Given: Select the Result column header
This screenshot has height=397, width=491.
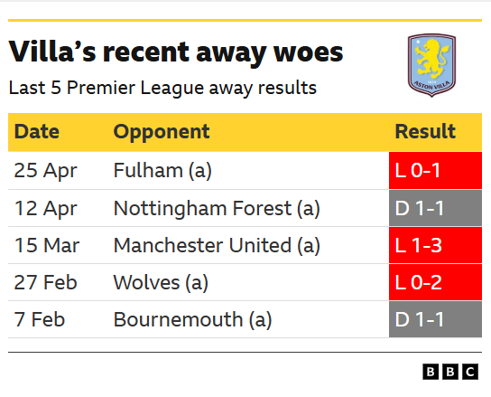Looking at the screenshot, I should pos(425,131).
